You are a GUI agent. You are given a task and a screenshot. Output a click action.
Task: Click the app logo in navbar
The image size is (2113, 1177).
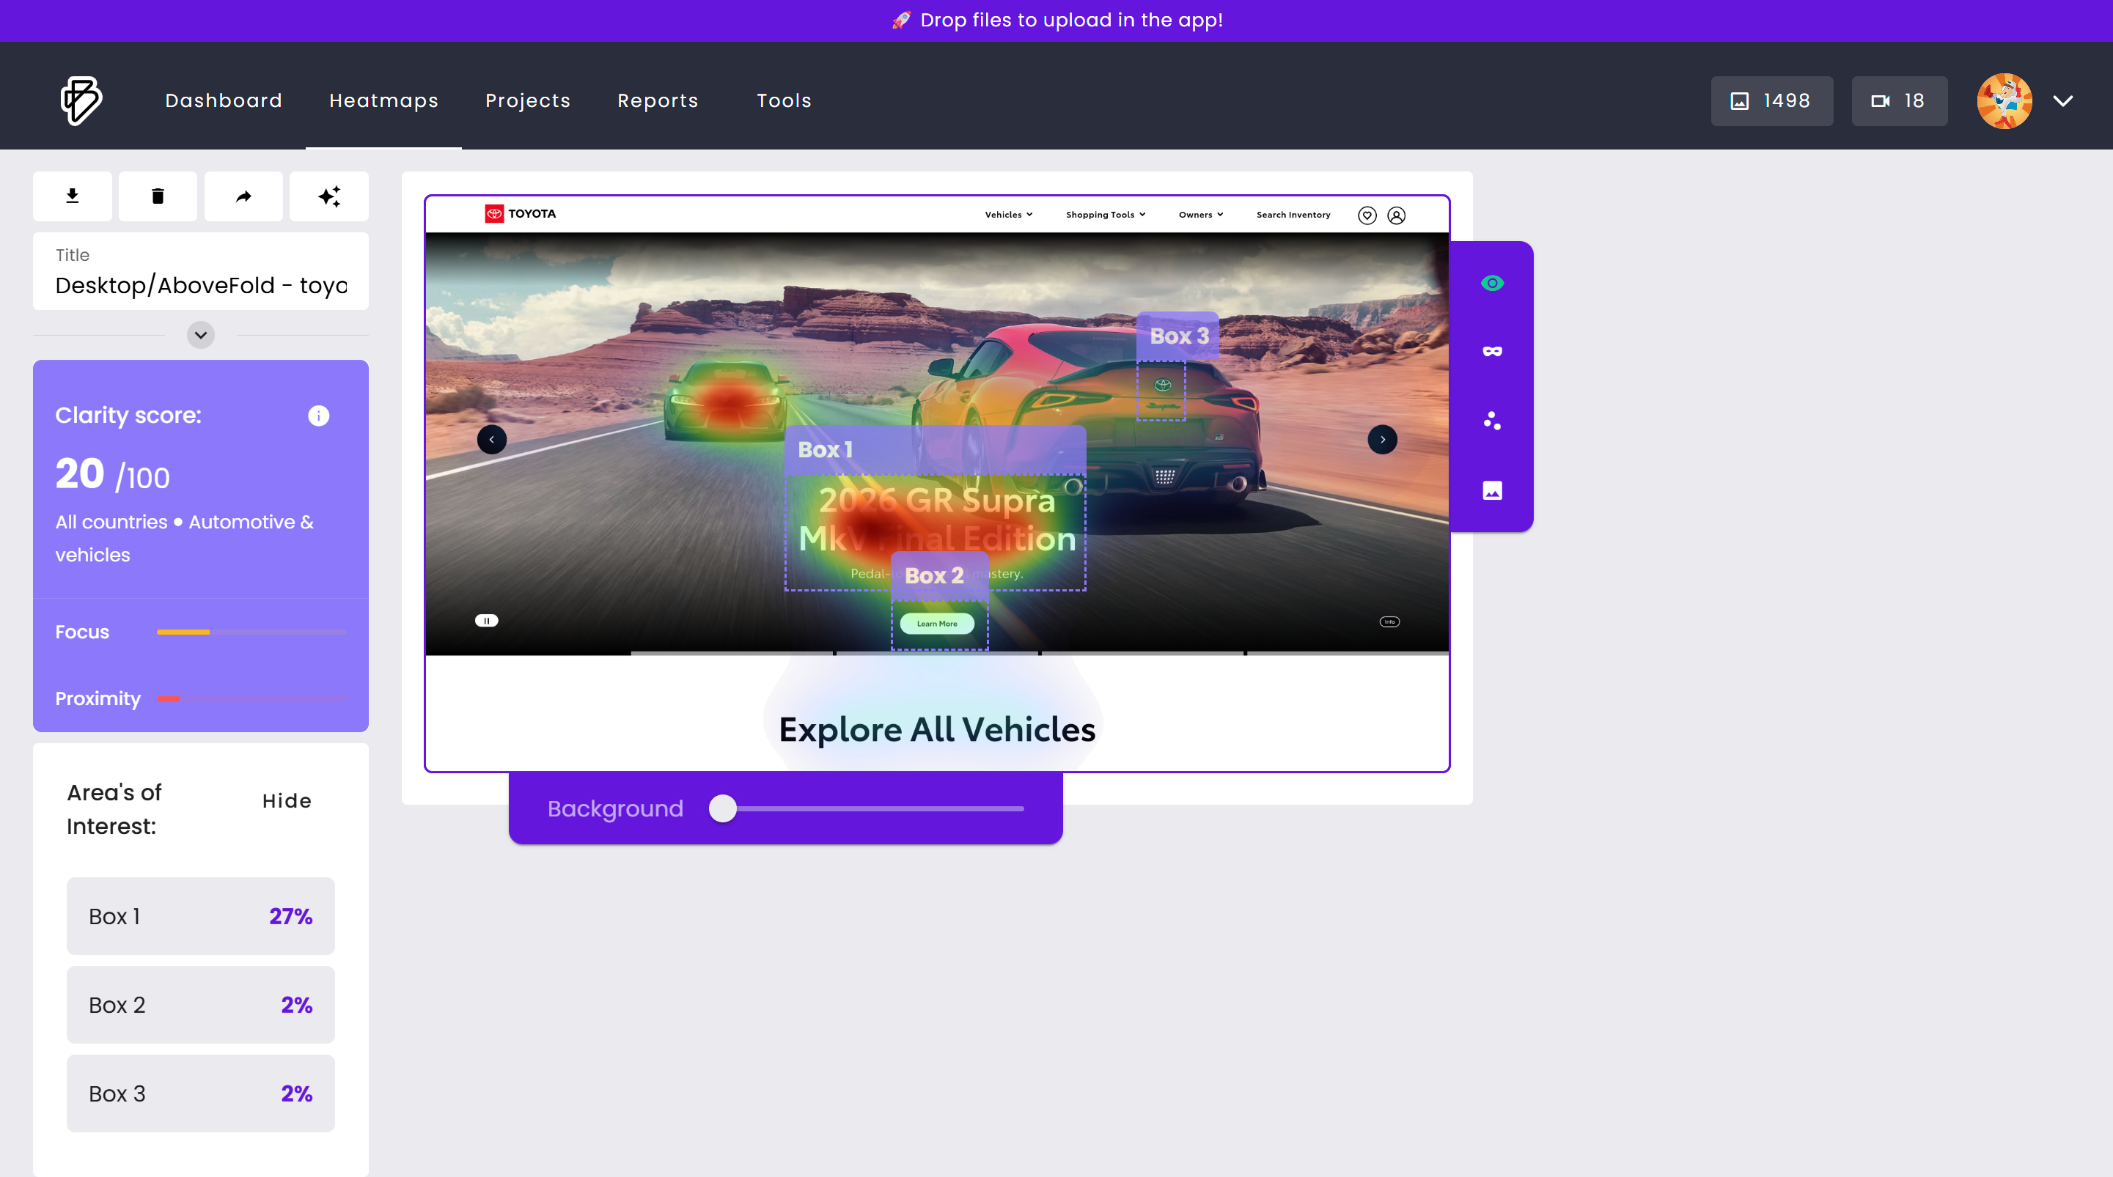(x=81, y=100)
